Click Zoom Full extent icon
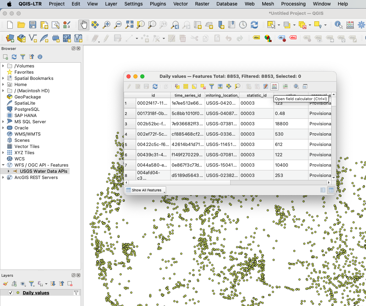Image resolution: width=366 pixels, height=306 pixels. (129, 25)
